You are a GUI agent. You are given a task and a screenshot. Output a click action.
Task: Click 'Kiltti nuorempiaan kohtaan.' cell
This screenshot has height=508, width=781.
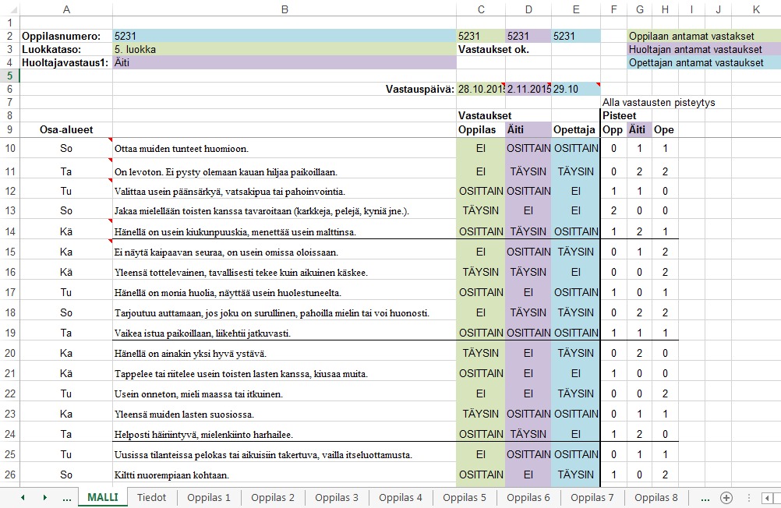(284, 474)
